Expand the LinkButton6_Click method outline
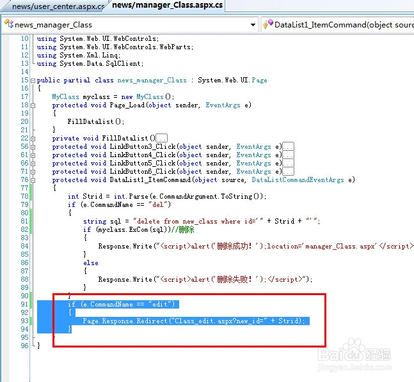 click(33, 172)
